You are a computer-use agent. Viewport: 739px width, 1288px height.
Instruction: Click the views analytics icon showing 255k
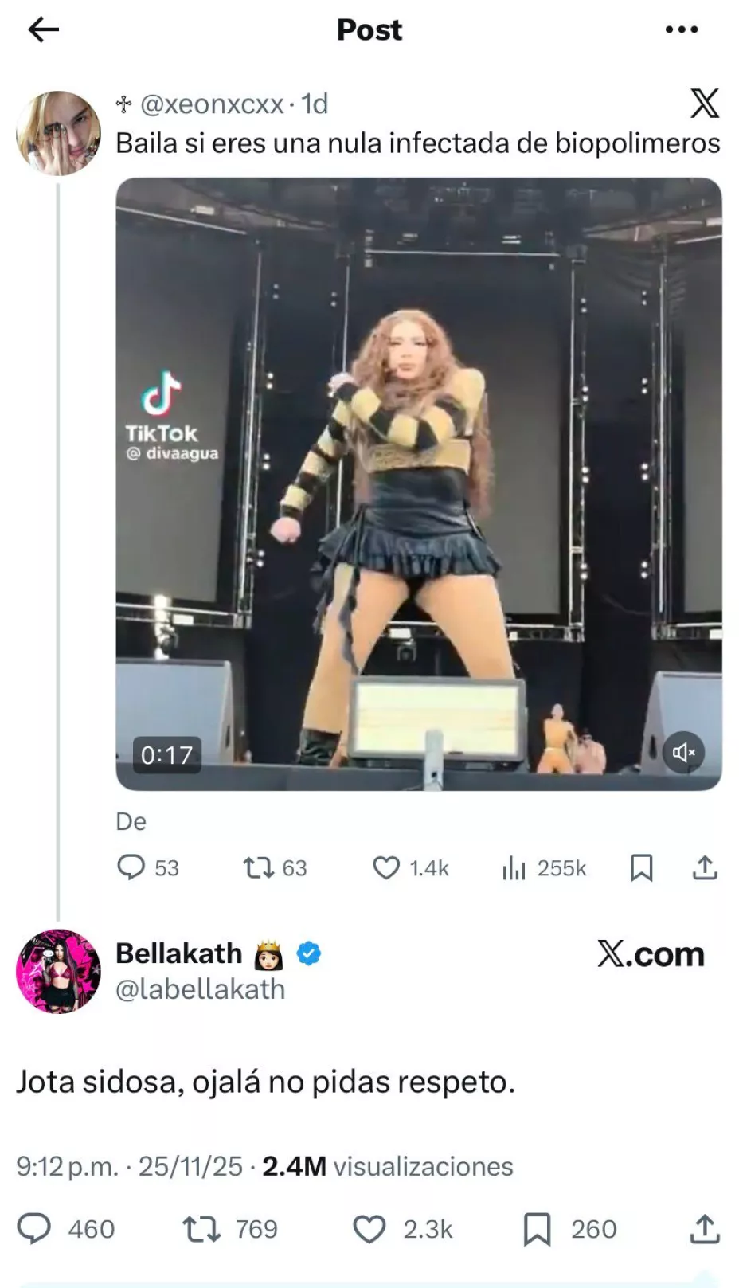(x=516, y=867)
